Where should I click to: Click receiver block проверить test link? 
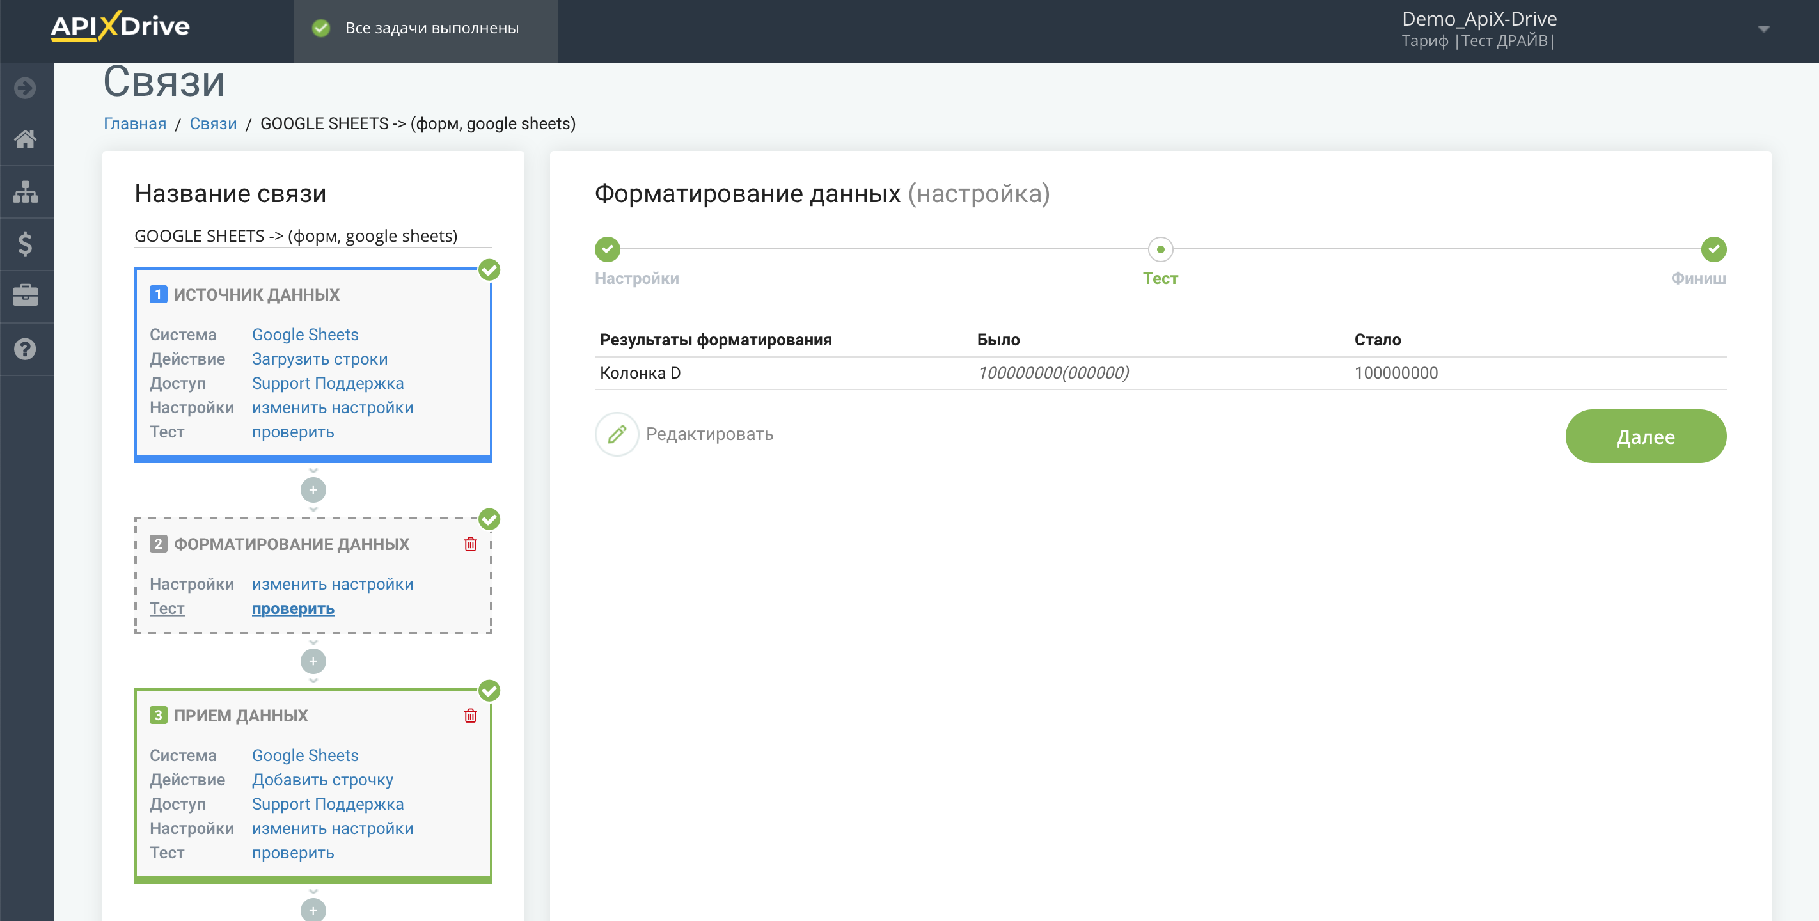(x=293, y=853)
